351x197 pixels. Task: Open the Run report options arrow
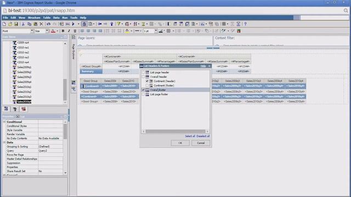coord(78,24)
